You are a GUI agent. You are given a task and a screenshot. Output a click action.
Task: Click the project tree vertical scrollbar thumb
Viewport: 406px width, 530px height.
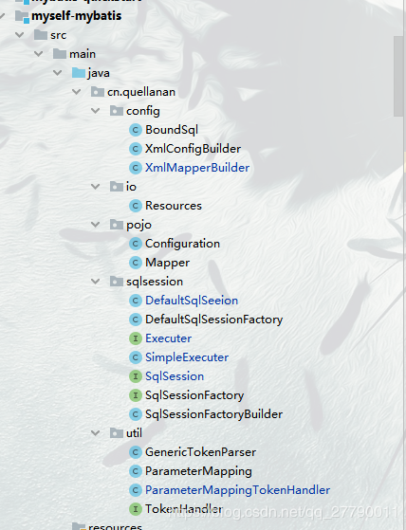(399, 76)
